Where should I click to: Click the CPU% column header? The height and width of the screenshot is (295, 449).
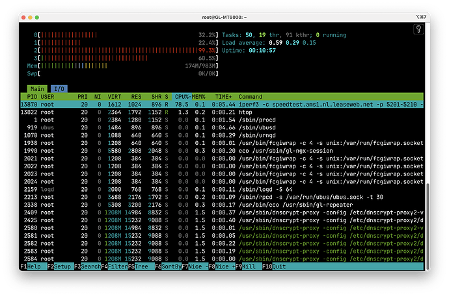click(182, 97)
